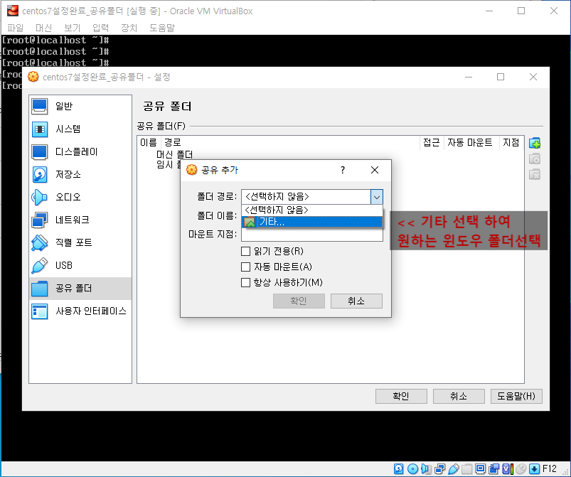Open the USB settings category

tap(80, 265)
